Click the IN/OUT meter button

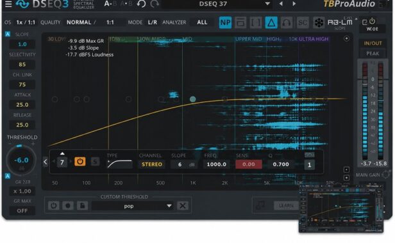tap(373, 43)
